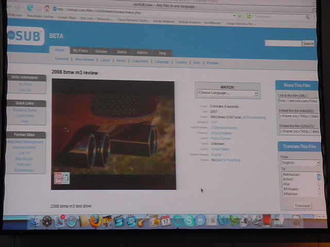
Task: Click the Latest link
Action: pyautogui.click(x=105, y=60)
